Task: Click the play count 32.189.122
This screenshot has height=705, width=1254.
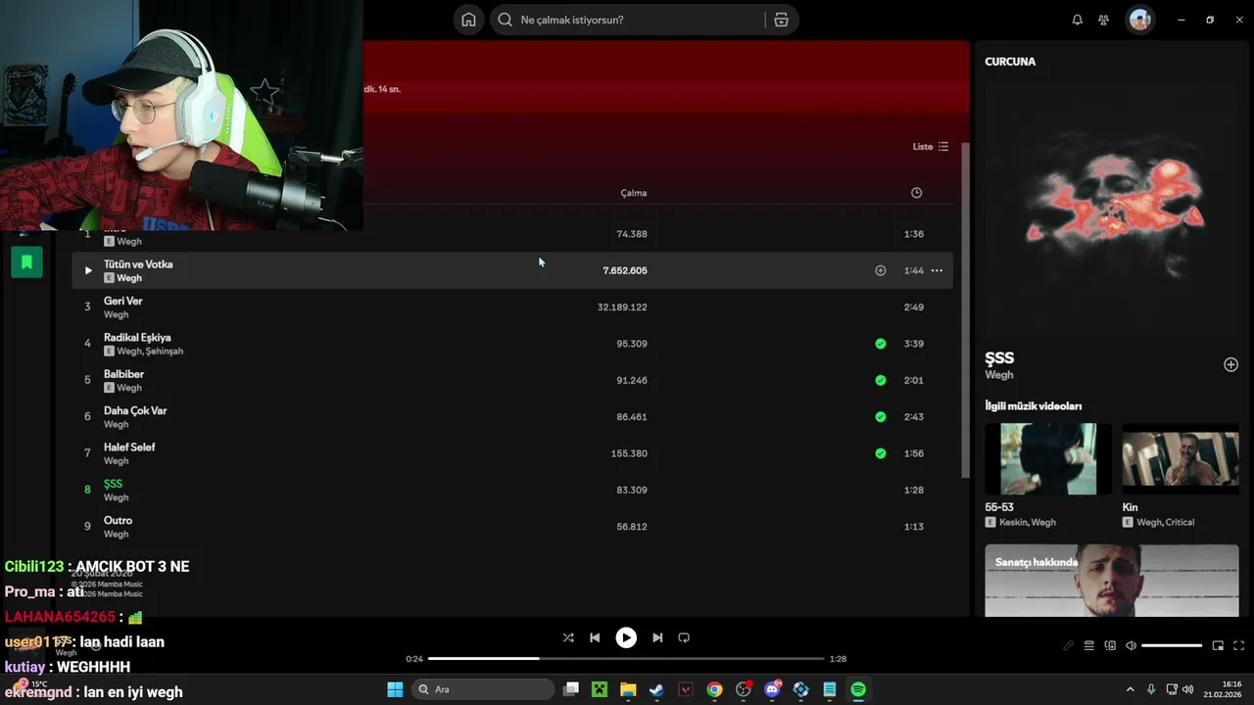Action: pos(622,307)
